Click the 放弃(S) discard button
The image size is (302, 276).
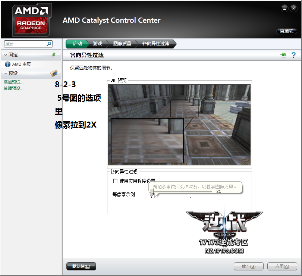pyautogui.click(x=248, y=266)
